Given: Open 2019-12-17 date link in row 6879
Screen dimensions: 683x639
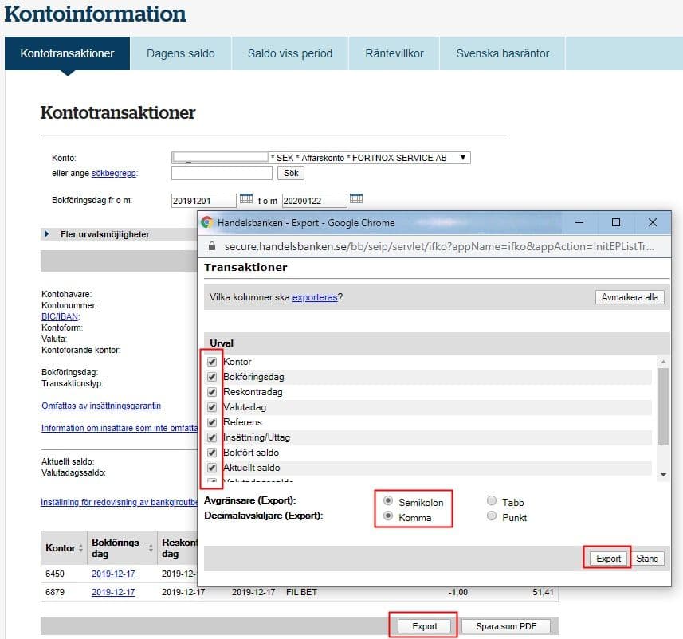Looking at the screenshot, I should pyautogui.click(x=113, y=592).
